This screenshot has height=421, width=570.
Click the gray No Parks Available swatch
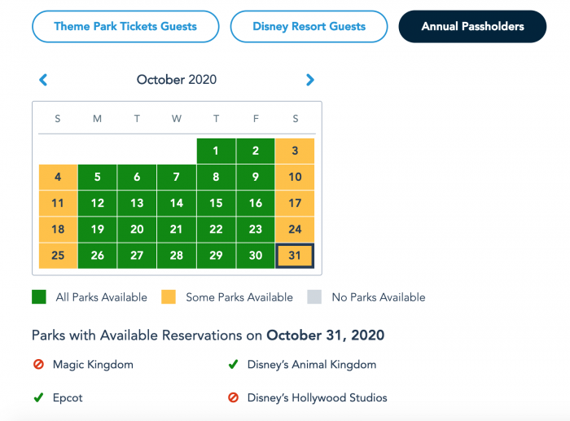[x=314, y=296]
